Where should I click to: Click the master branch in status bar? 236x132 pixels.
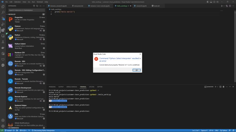coord(9,131)
